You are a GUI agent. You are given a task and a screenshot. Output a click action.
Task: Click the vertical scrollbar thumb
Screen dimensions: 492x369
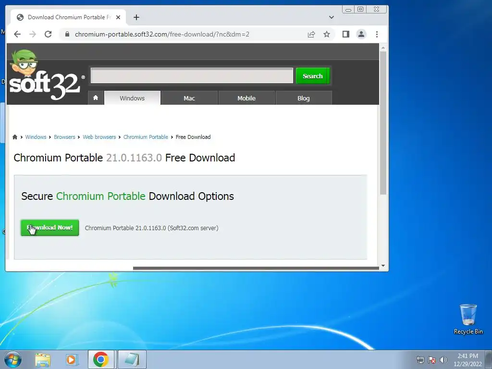383,123
